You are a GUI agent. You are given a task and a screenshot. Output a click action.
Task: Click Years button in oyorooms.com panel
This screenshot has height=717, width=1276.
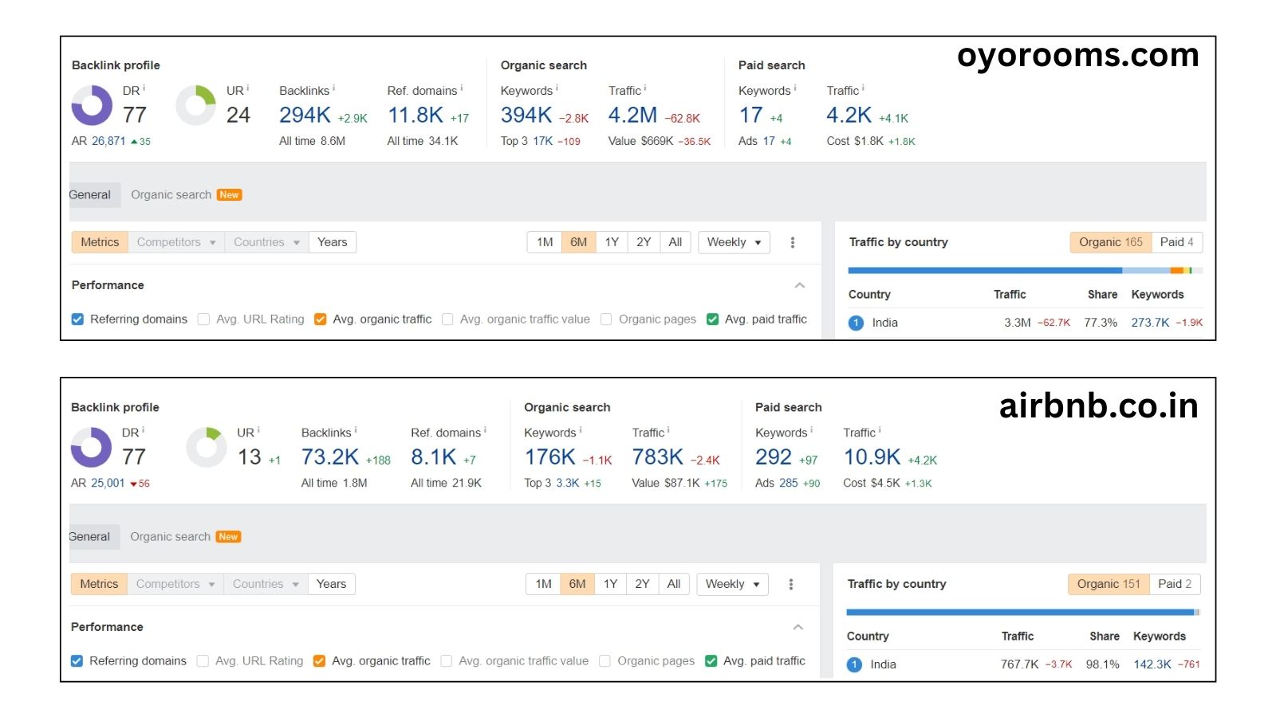[x=332, y=242]
